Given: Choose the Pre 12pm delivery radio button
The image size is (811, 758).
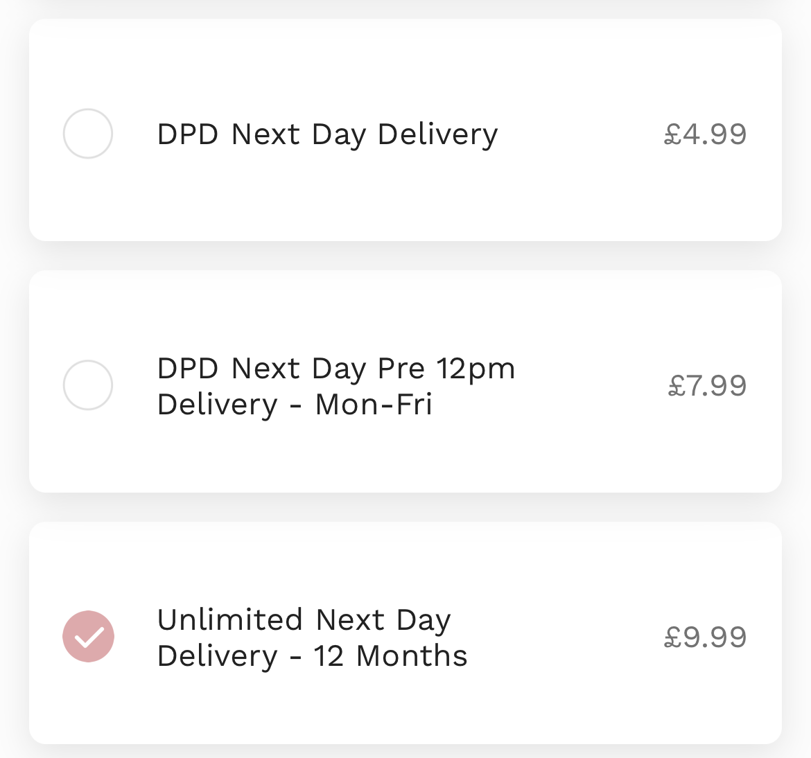Looking at the screenshot, I should click(88, 385).
